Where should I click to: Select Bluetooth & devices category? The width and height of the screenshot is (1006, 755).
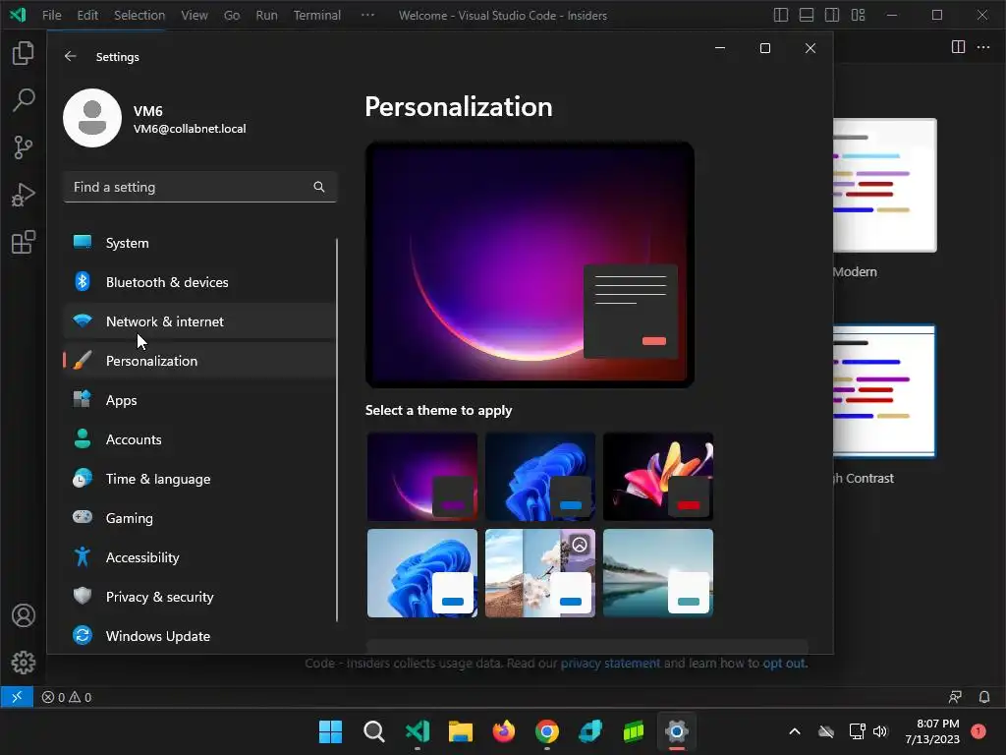pyautogui.click(x=198, y=282)
